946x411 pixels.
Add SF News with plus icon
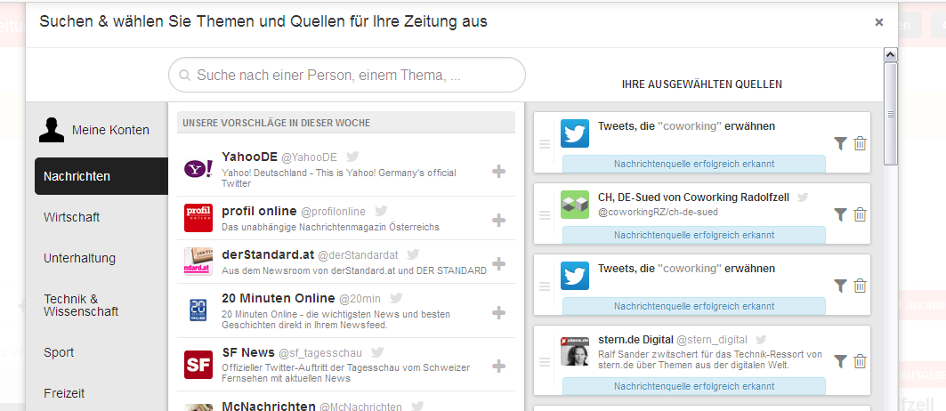[x=498, y=366]
